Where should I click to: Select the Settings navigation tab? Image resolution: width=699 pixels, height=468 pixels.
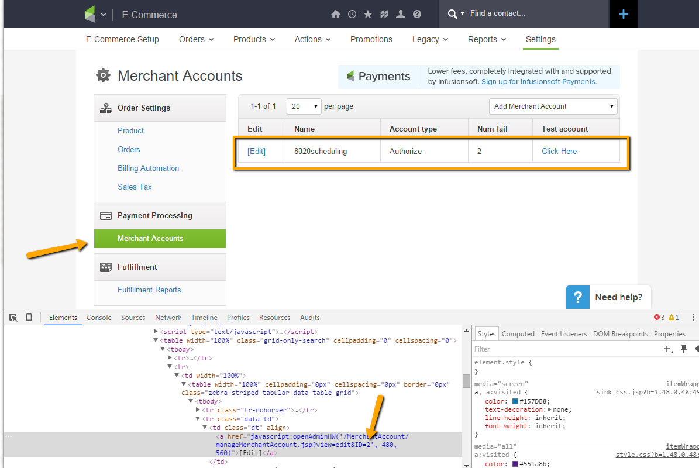(x=540, y=39)
